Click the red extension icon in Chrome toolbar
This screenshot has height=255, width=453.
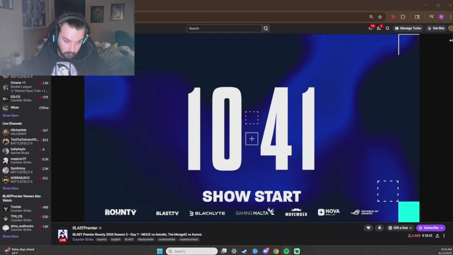coord(393,17)
